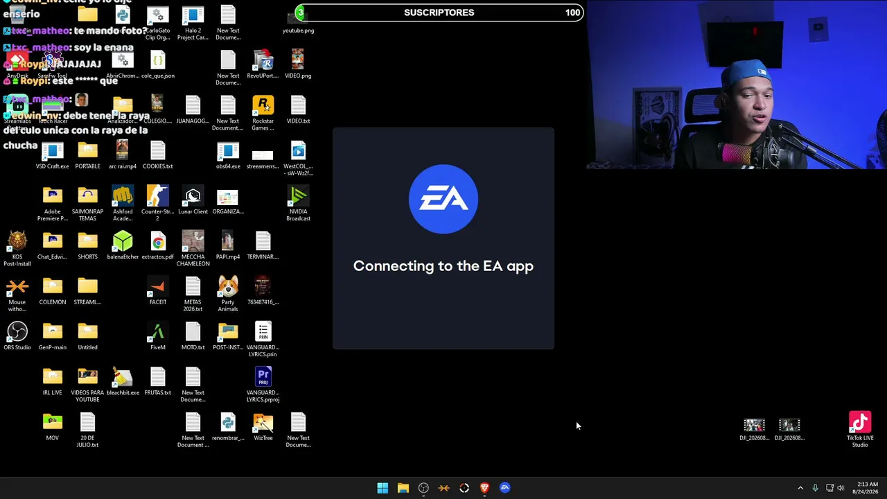
Task: Select the Mouse without Borders desktop icon
Action: 17,287
